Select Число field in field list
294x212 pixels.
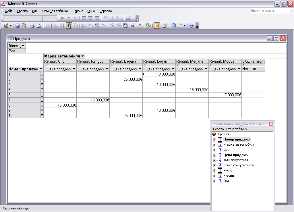(228, 170)
